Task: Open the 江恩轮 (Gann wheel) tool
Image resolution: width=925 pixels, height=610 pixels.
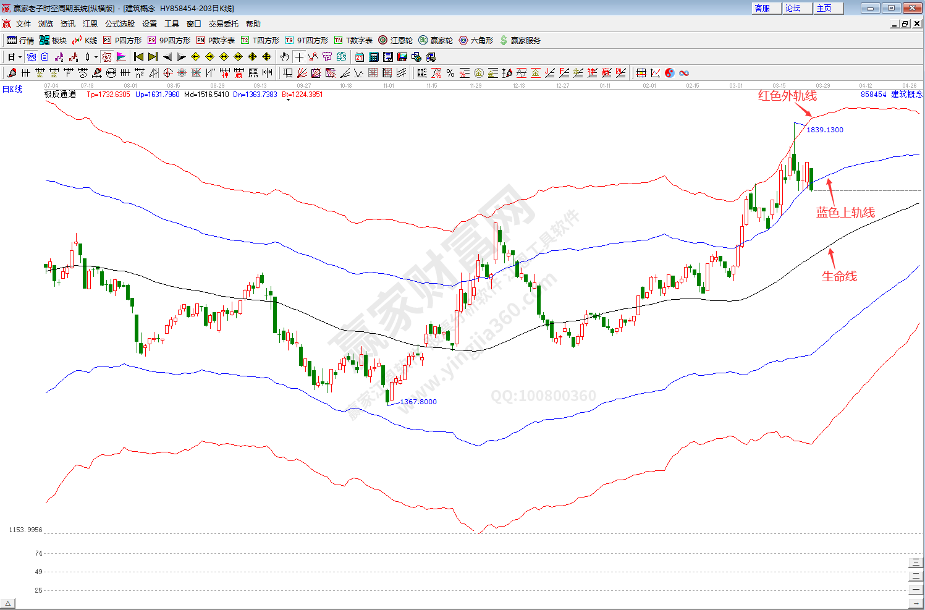Action: [395, 40]
